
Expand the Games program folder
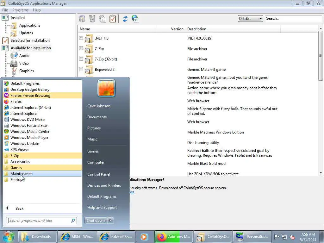pos(42,168)
